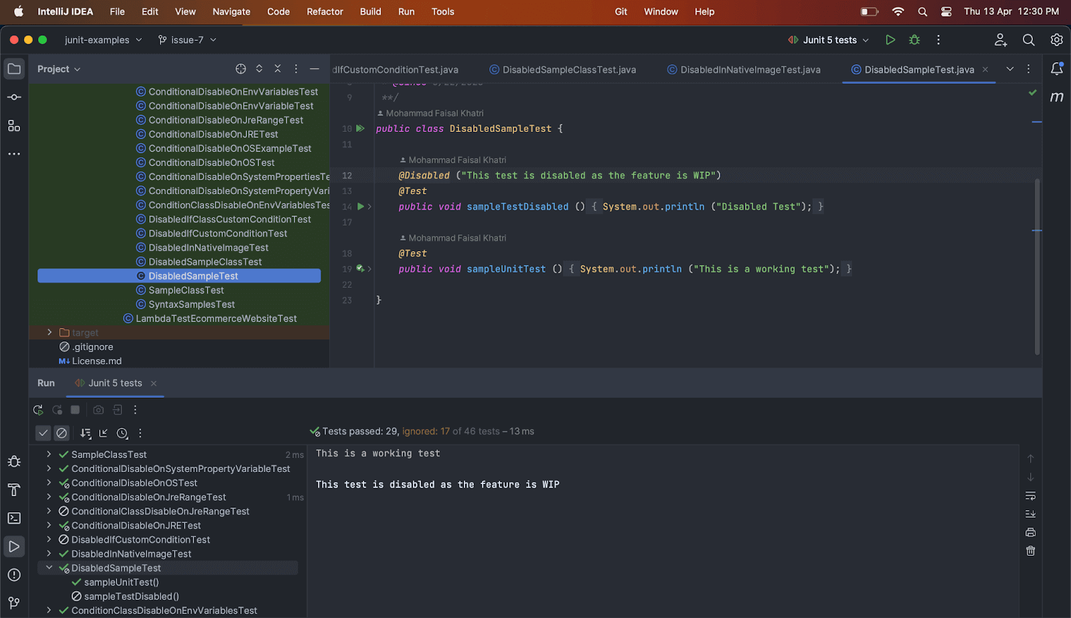Run Junit 5 tests with green play button
1071x618 pixels.
[x=890, y=40]
